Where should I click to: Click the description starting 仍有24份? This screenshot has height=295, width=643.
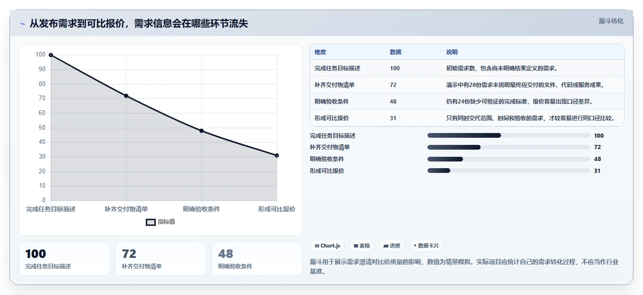tap(519, 102)
